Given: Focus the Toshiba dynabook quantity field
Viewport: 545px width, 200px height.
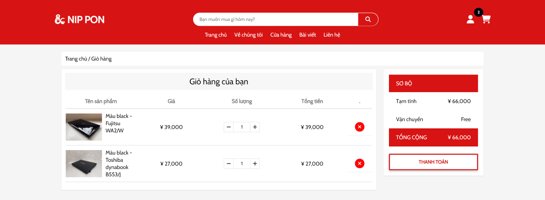Looking at the screenshot, I should pyautogui.click(x=242, y=164).
